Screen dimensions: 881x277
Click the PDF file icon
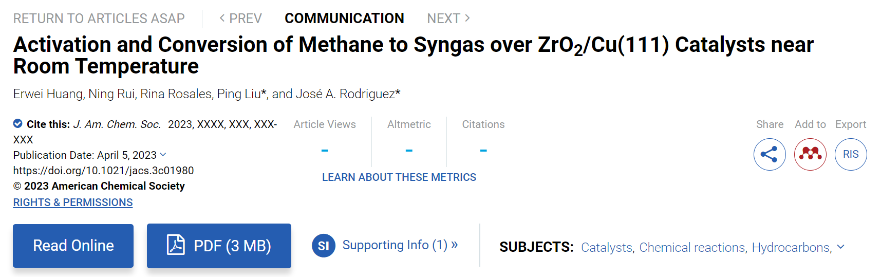coord(176,245)
